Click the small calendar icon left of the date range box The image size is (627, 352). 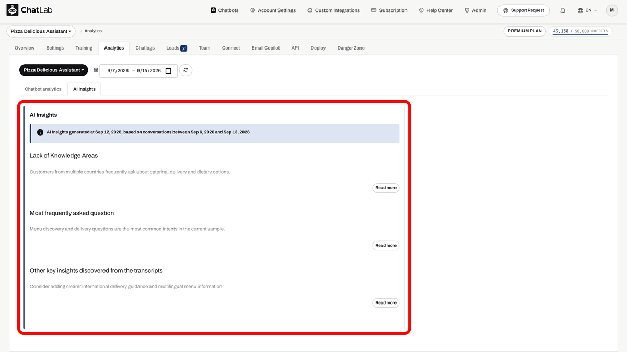click(x=96, y=70)
